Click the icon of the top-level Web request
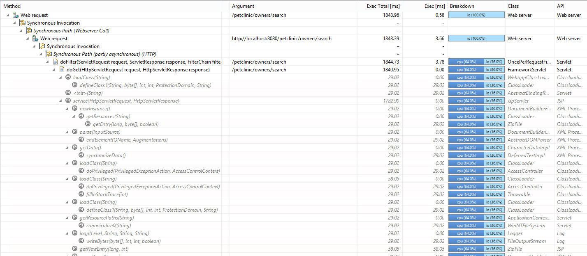Screen dimensions: 587x256 coord(16,15)
